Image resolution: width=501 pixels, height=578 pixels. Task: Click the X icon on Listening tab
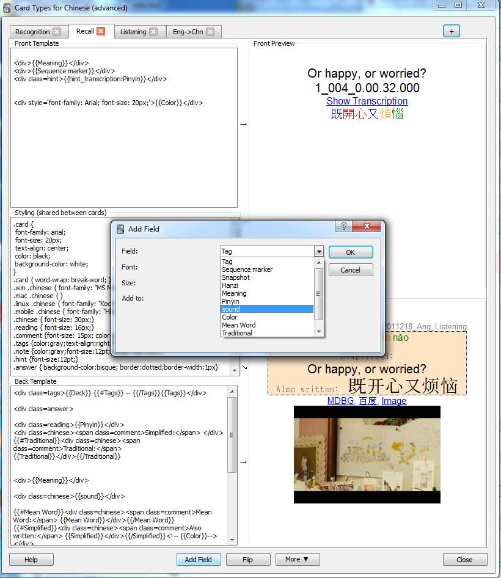153,32
